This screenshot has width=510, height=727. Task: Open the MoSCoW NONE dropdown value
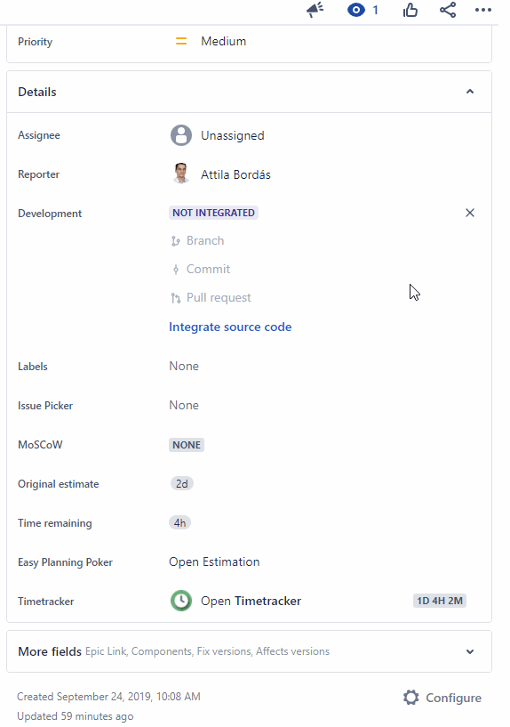[x=187, y=445]
